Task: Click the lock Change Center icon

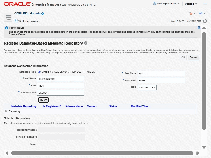Action: click(x=191, y=13)
